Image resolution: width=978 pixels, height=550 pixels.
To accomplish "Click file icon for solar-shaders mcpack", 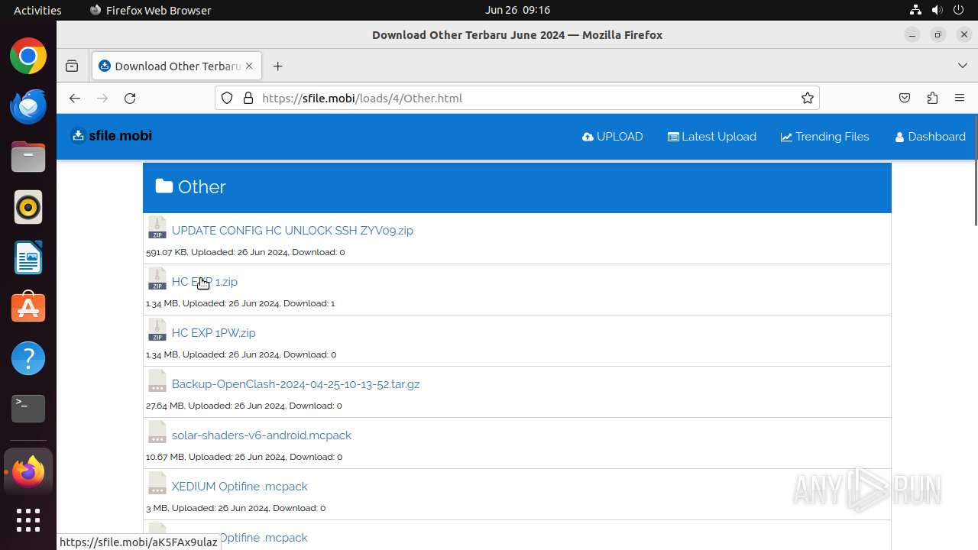I will click(x=157, y=432).
